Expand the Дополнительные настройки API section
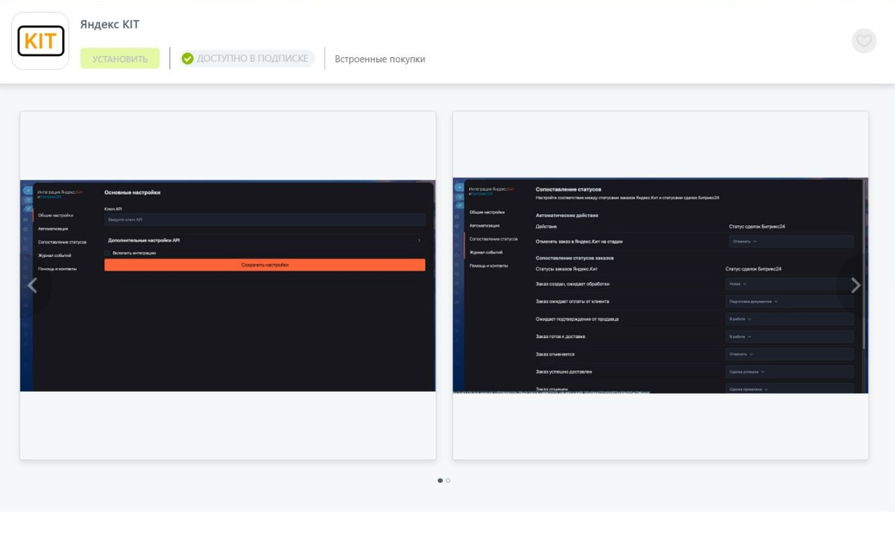The width and height of the screenshot is (895, 552). (x=264, y=240)
